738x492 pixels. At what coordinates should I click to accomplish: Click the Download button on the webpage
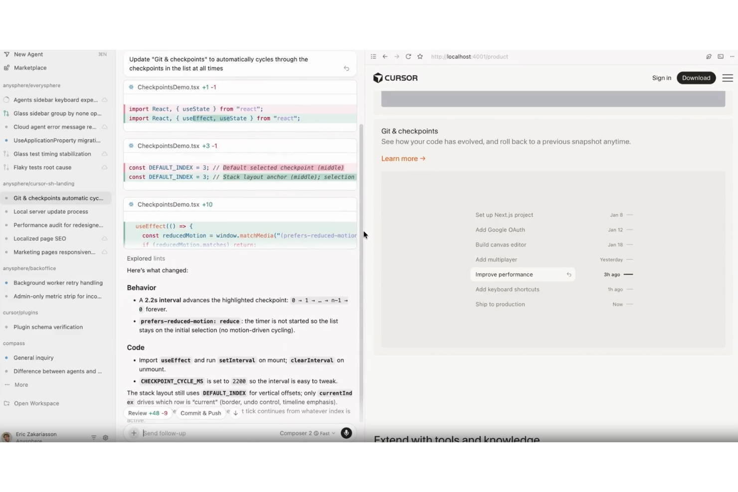pyautogui.click(x=696, y=78)
